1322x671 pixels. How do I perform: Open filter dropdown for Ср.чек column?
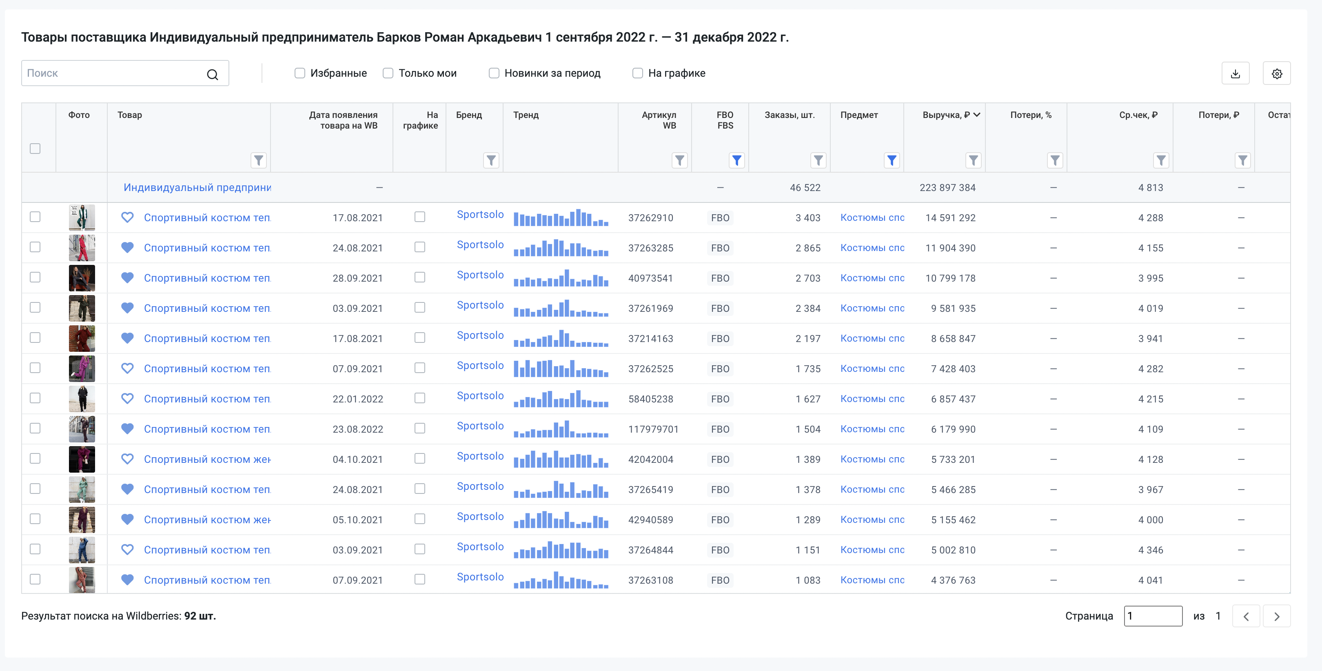tap(1160, 161)
